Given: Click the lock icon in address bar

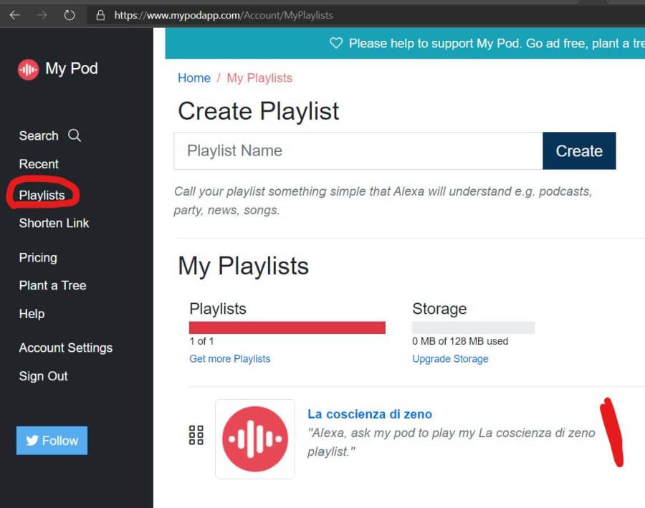Looking at the screenshot, I should [100, 15].
